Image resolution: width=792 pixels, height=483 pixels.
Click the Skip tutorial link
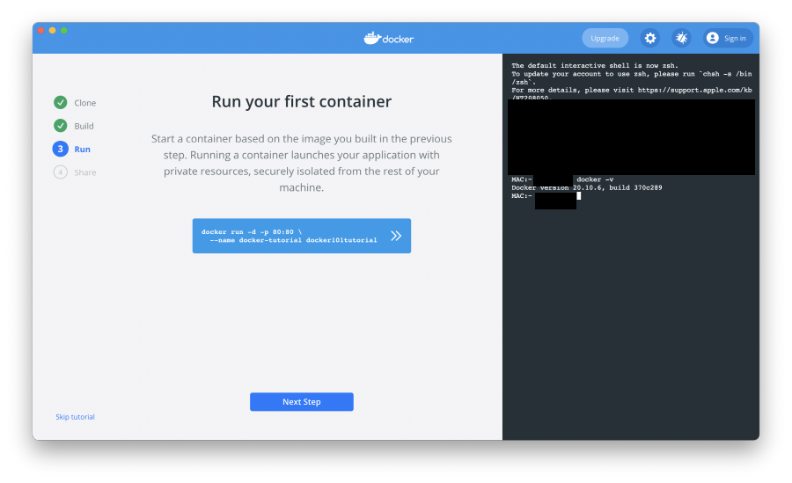tap(75, 417)
